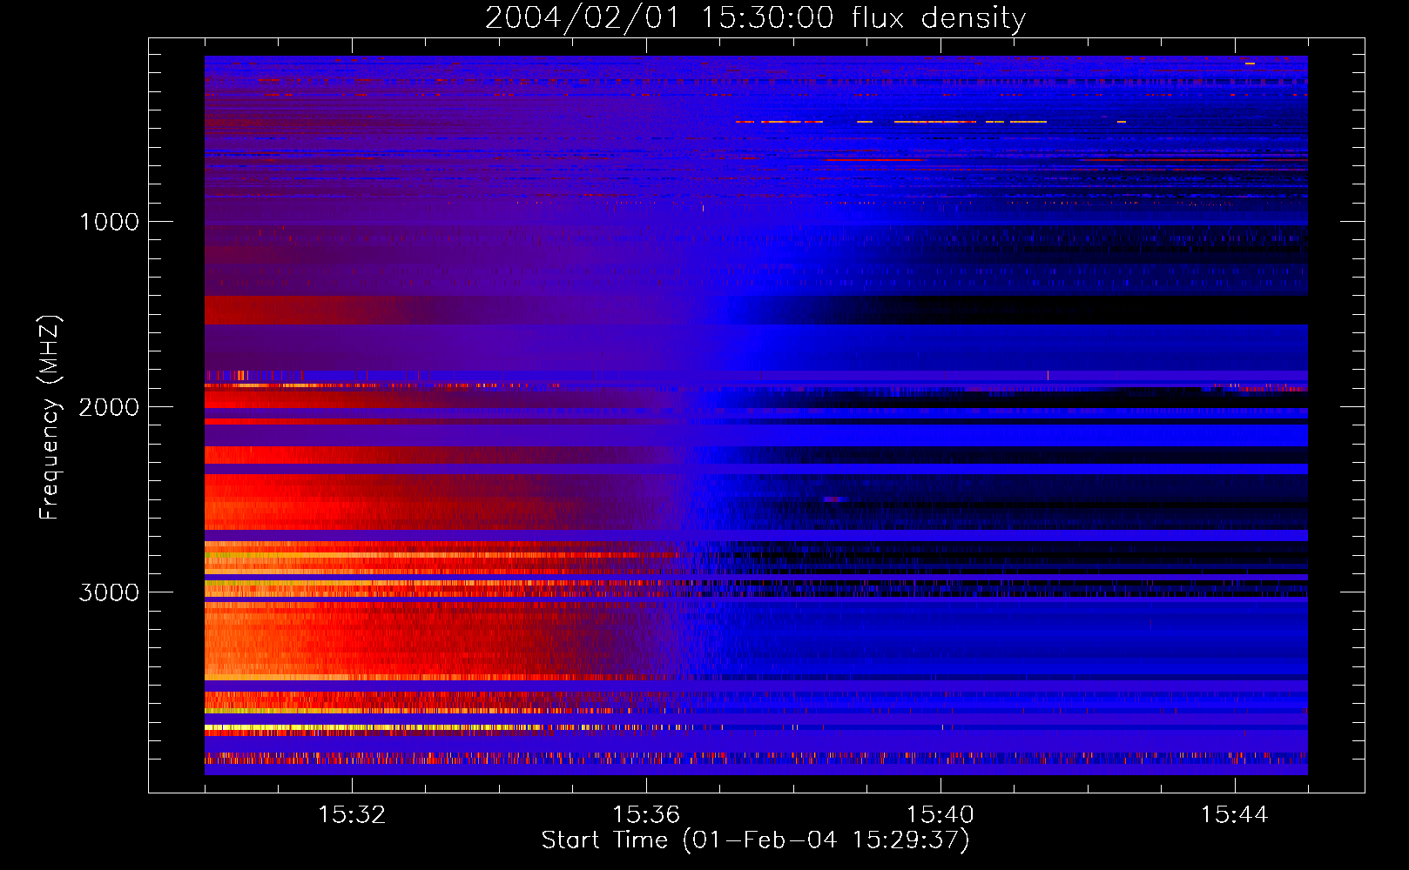Click the "15:36" time tick label

[646, 815]
